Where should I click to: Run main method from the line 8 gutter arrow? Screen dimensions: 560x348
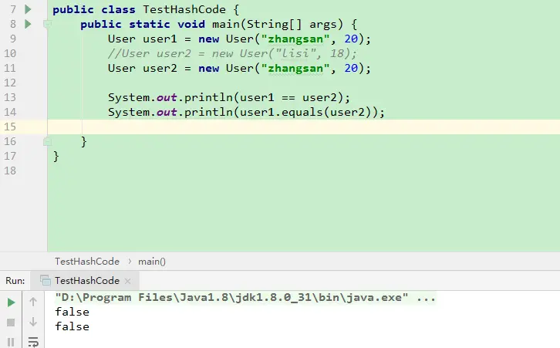click(28, 24)
